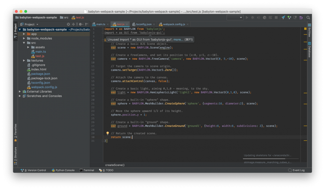This screenshot has height=190, width=325.
Task: Click the Collapse All icon in Project header
Action: pyautogui.click(x=73, y=24)
